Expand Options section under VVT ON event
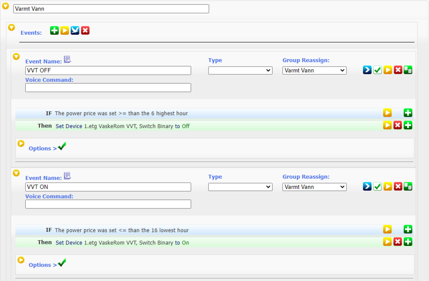 [x=21, y=260]
